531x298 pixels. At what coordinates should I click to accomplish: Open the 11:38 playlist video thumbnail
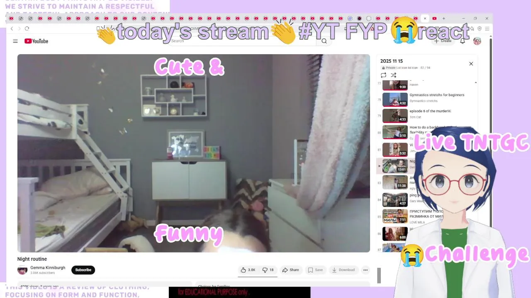(395, 183)
